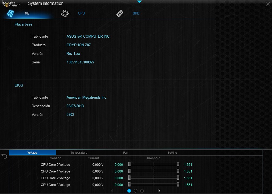
Task: Click CPU Core 0 Voltage left slider handle
Action: click(x=129, y=164)
